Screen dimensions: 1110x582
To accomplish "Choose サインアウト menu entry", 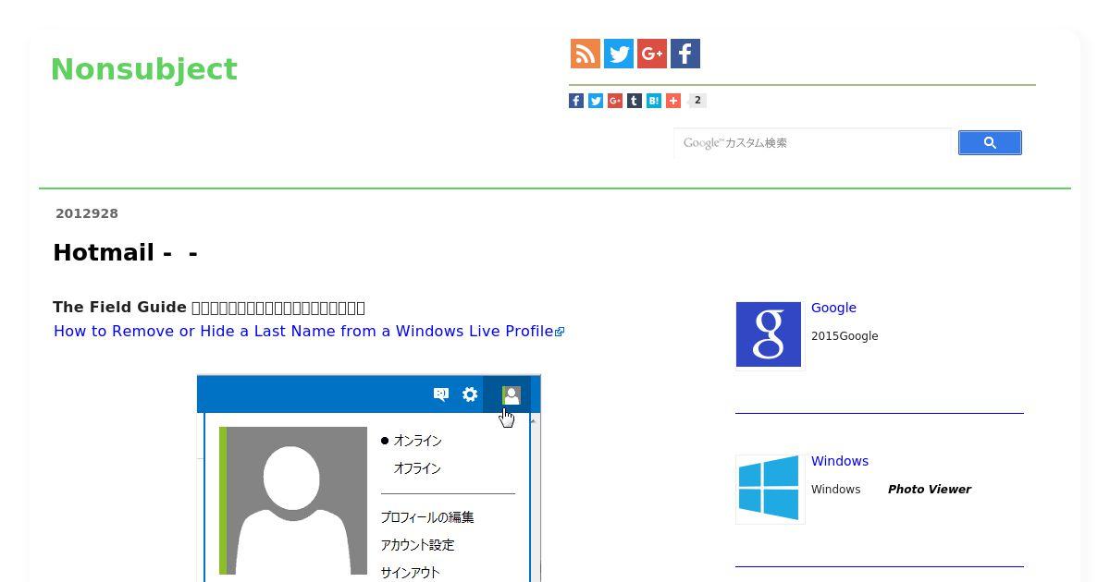I will click(x=410, y=573).
